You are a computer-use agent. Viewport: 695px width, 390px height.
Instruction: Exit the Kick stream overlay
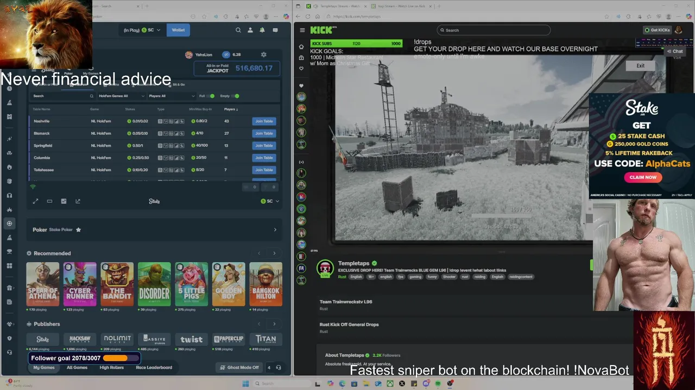tap(641, 66)
